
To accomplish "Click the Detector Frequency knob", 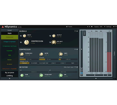I will coord(41,75).
